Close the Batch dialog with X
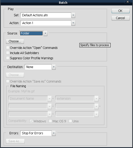 click(128, 2)
